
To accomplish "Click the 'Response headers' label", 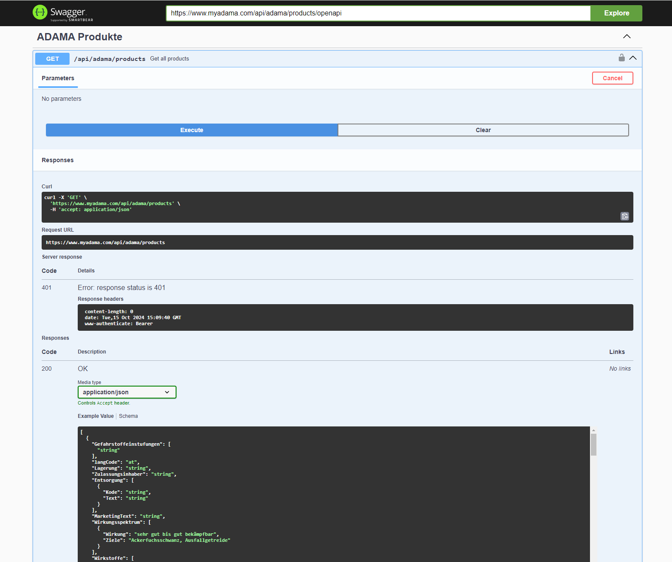I will click(x=100, y=299).
